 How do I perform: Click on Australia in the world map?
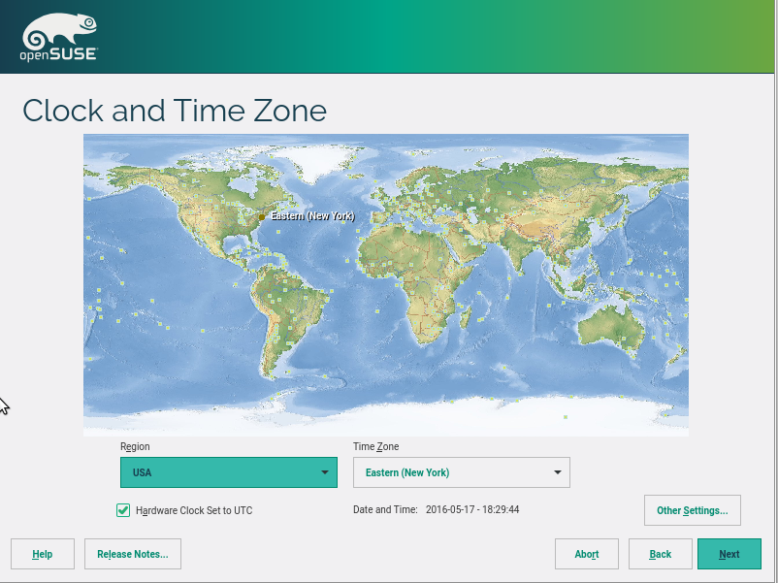[x=611, y=330]
